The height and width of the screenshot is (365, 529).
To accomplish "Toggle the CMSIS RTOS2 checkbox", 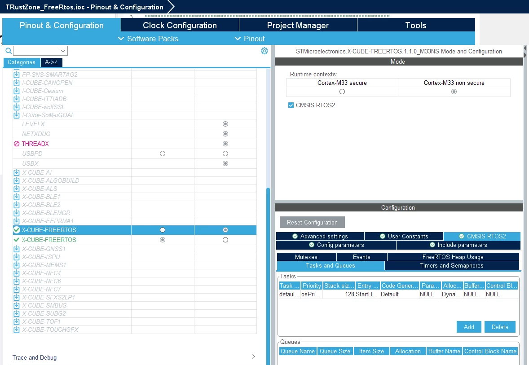I will (291, 105).
